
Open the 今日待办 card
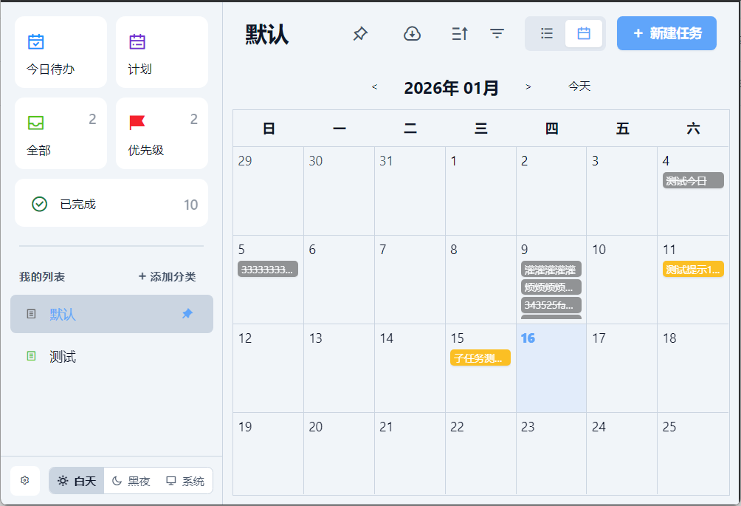tap(61, 52)
